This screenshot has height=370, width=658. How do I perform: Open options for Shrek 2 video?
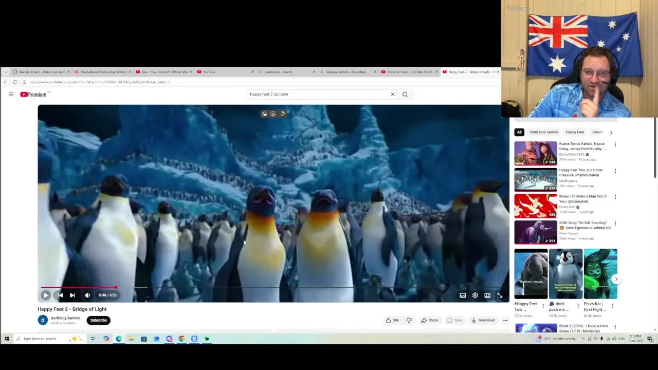point(615,327)
